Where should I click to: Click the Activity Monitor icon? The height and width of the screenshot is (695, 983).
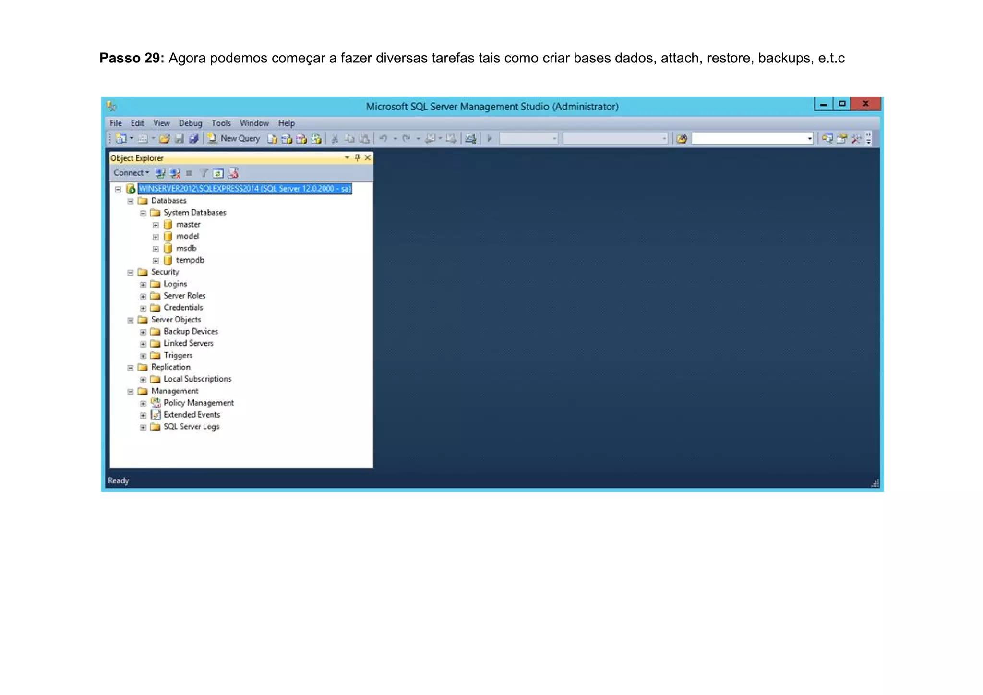471,139
